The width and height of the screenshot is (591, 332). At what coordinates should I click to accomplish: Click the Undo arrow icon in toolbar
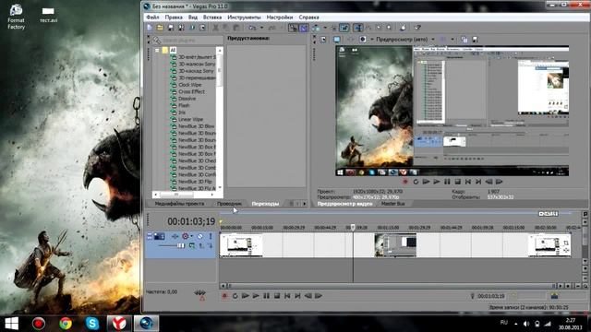pos(252,28)
